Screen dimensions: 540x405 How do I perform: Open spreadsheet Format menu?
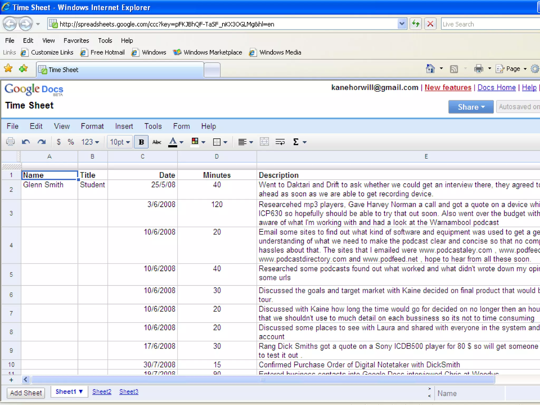92,126
